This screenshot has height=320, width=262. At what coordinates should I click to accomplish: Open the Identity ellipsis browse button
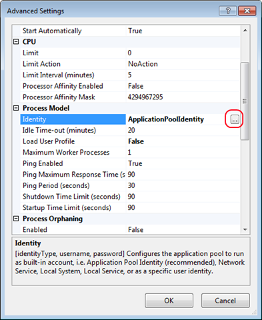coord(235,119)
